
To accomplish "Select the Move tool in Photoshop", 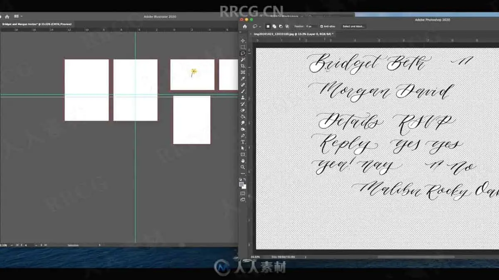I will tap(243, 41).
